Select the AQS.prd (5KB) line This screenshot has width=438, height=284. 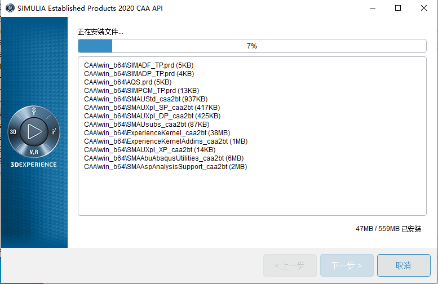(127, 82)
